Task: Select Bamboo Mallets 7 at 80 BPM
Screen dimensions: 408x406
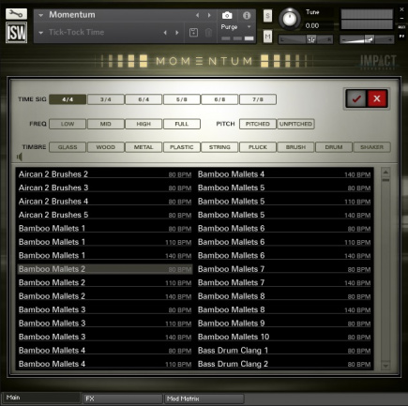Action: (x=284, y=269)
